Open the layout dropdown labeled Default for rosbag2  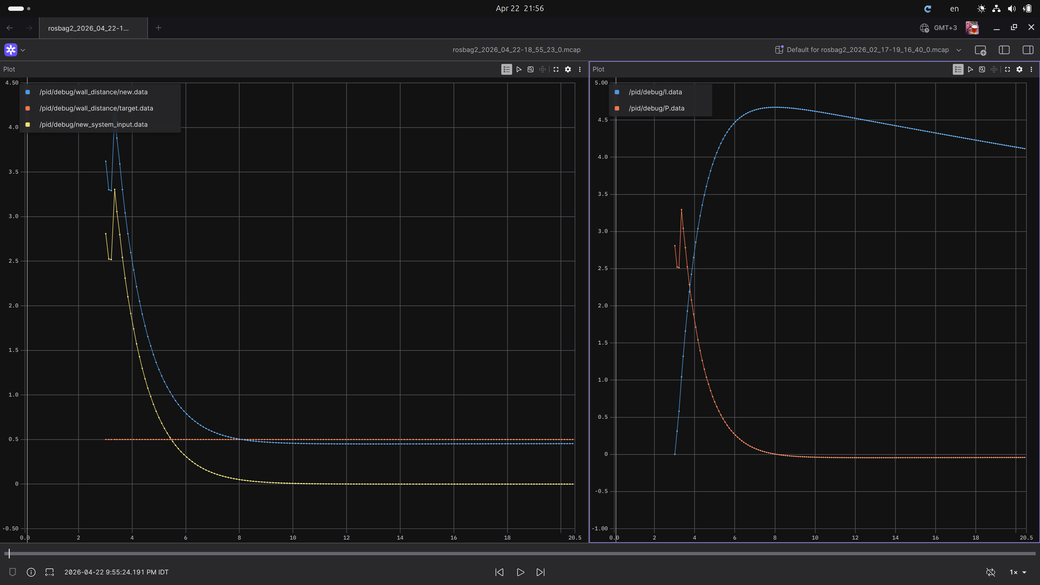868,50
